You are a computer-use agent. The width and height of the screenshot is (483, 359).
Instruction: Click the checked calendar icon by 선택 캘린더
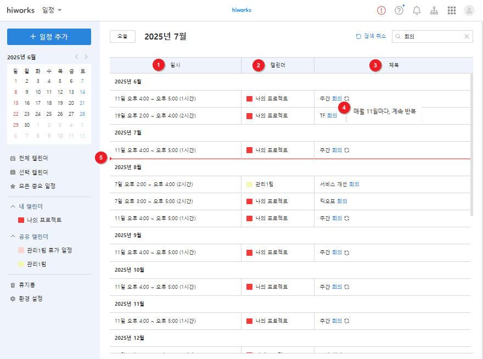tap(13, 172)
